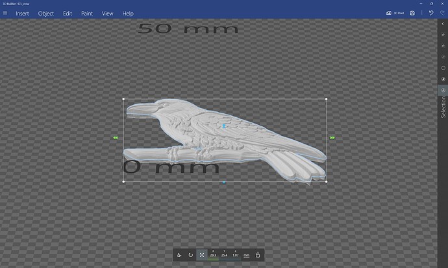
Task: Open the Paint menu
Action: (87, 13)
